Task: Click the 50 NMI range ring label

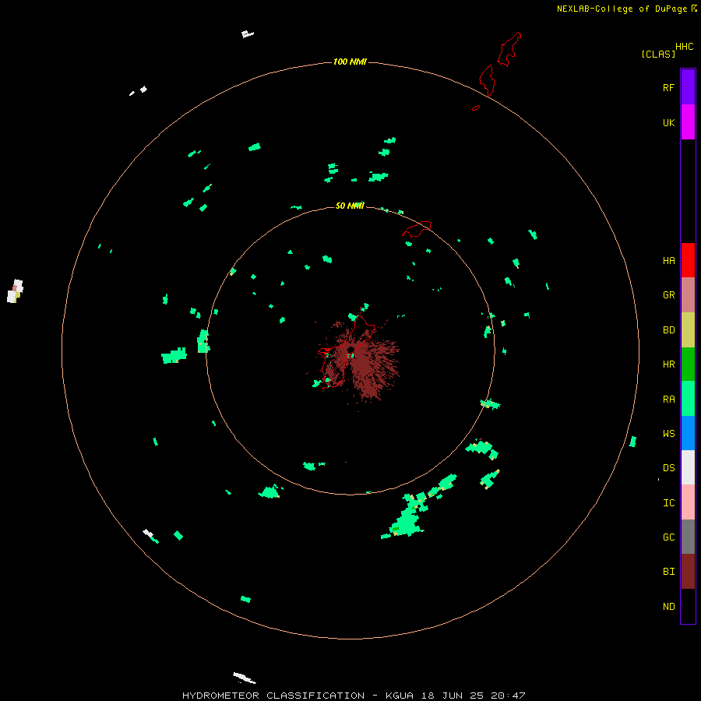Action: click(350, 206)
